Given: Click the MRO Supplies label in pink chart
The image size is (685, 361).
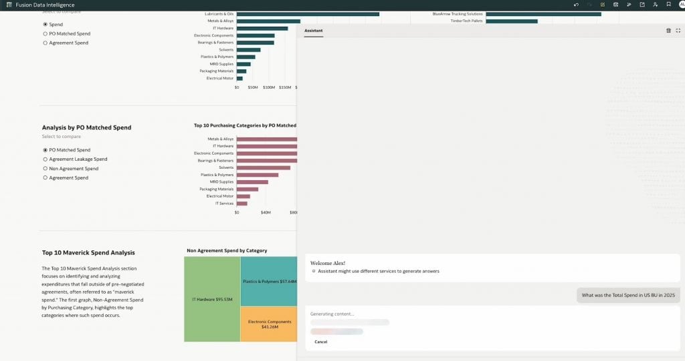Looking at the screenshot, I should [x=221, y=182].
